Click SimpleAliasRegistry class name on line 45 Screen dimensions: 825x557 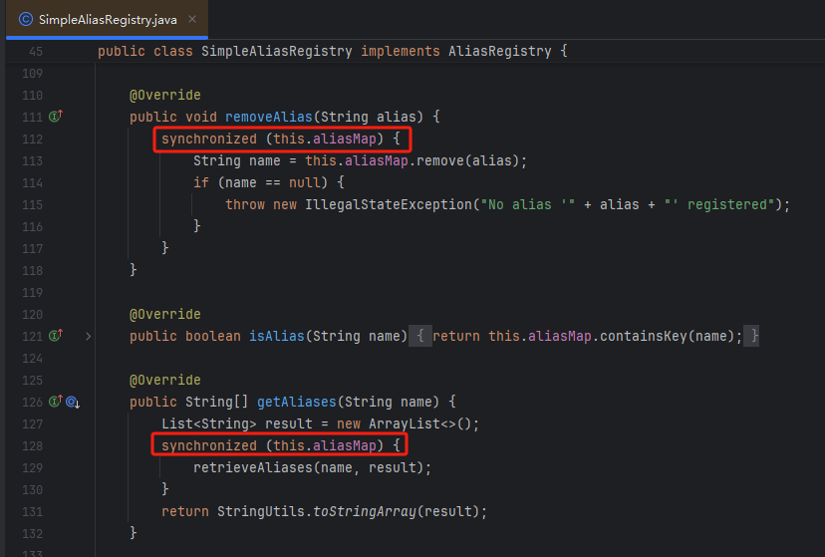coord(277,51)
